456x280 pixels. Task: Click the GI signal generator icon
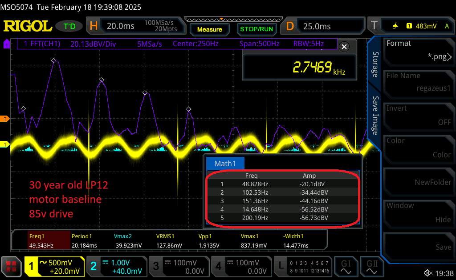pos(346,266)
